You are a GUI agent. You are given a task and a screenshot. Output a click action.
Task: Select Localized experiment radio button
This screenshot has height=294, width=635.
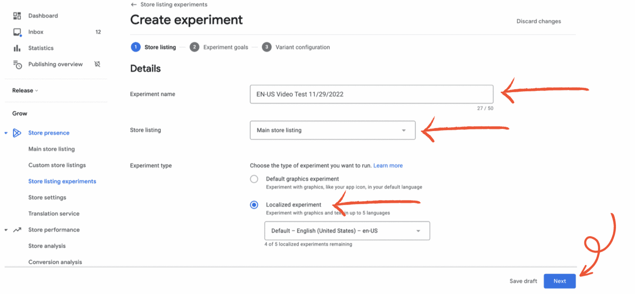coord(254,205)
